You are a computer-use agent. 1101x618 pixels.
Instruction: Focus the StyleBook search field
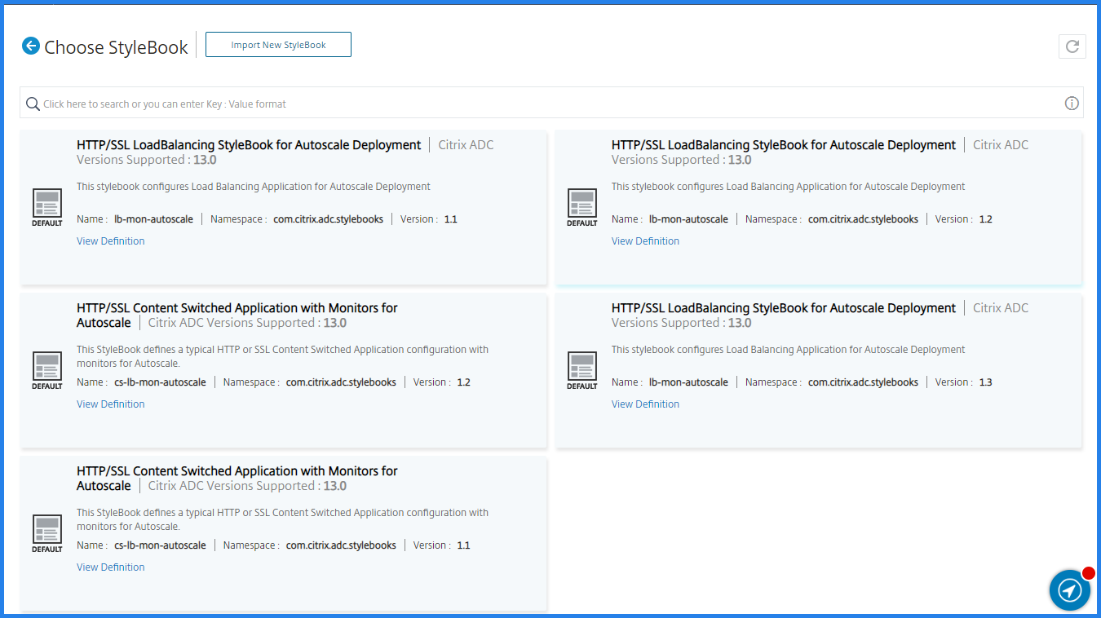pyautogui.click(x=551, y=104)
